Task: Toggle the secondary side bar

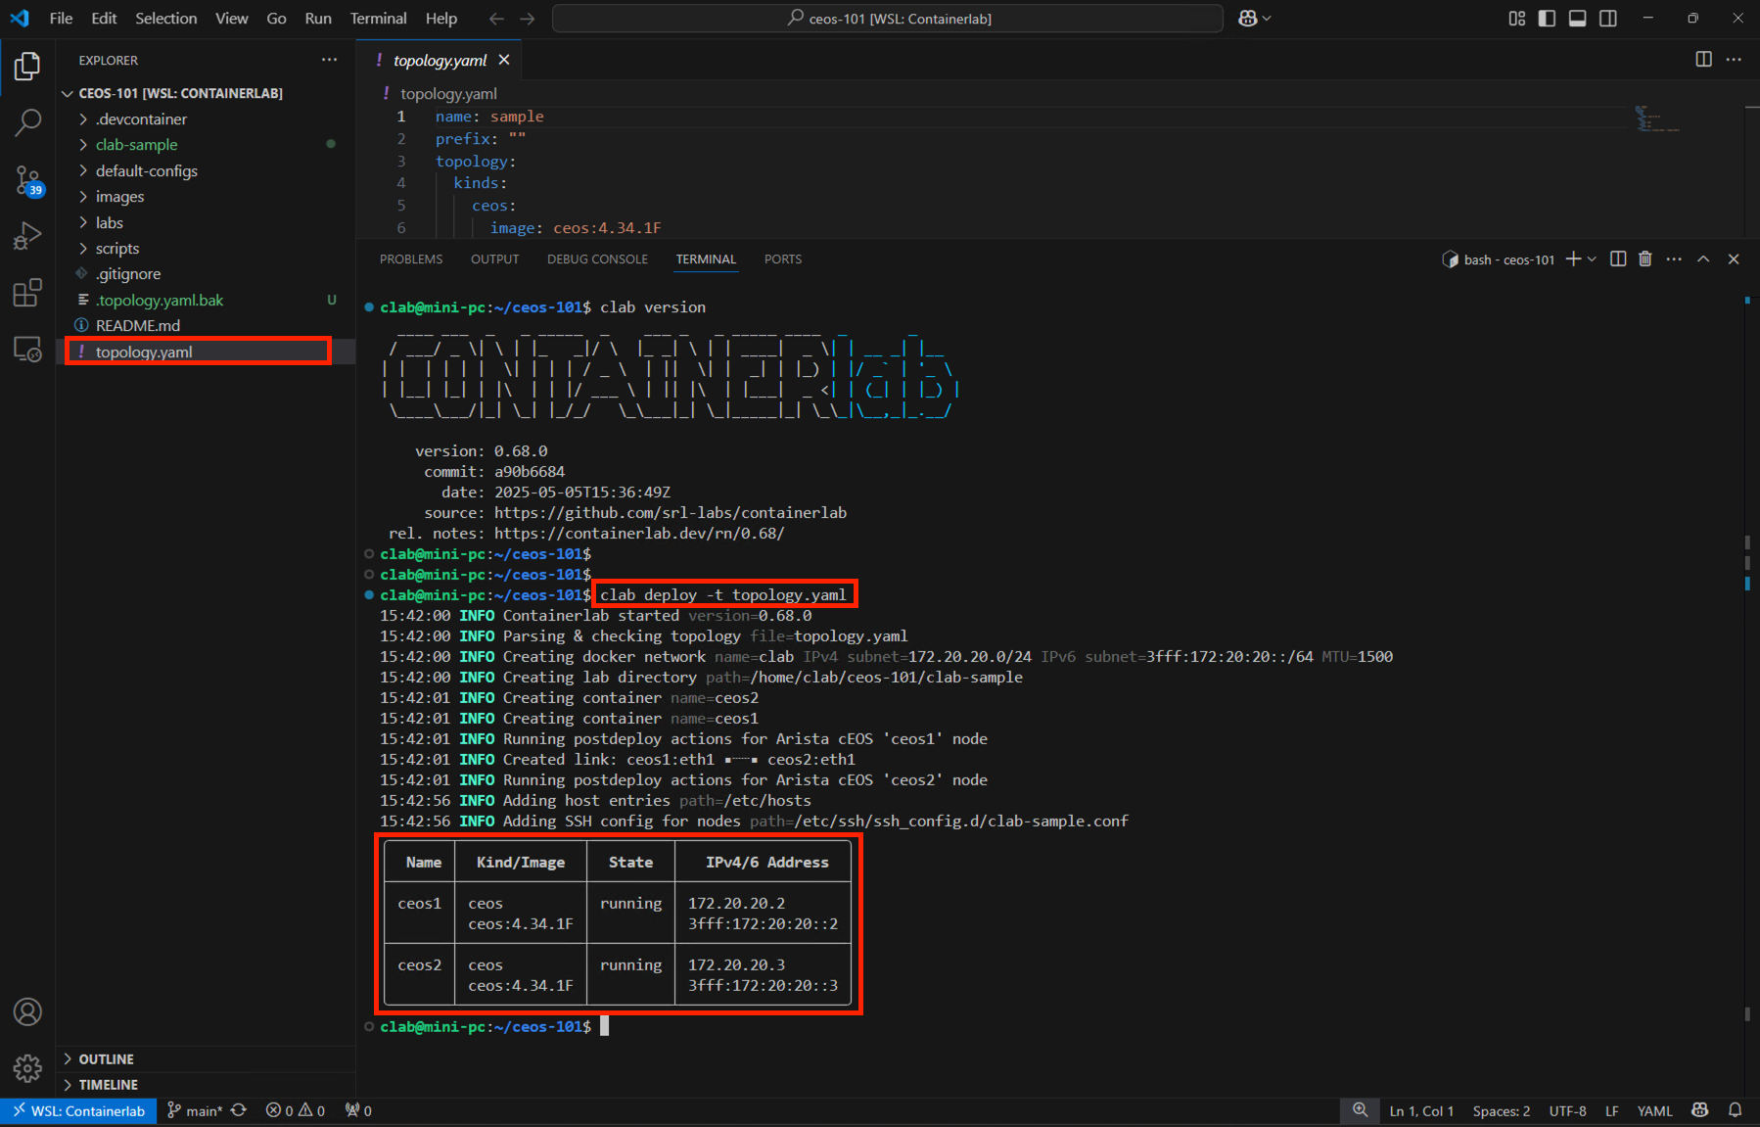Action: (1608, 18)
